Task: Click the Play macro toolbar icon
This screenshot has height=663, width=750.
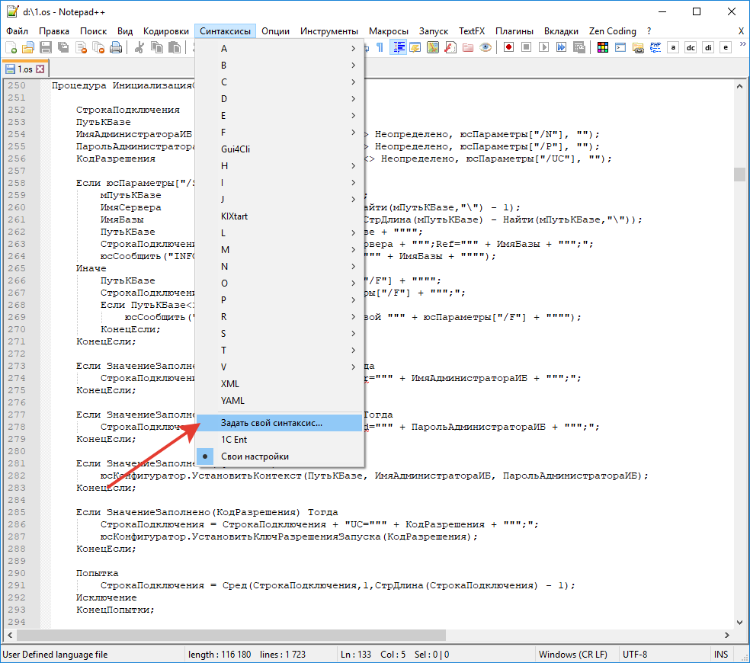Action: click(543, 47)
